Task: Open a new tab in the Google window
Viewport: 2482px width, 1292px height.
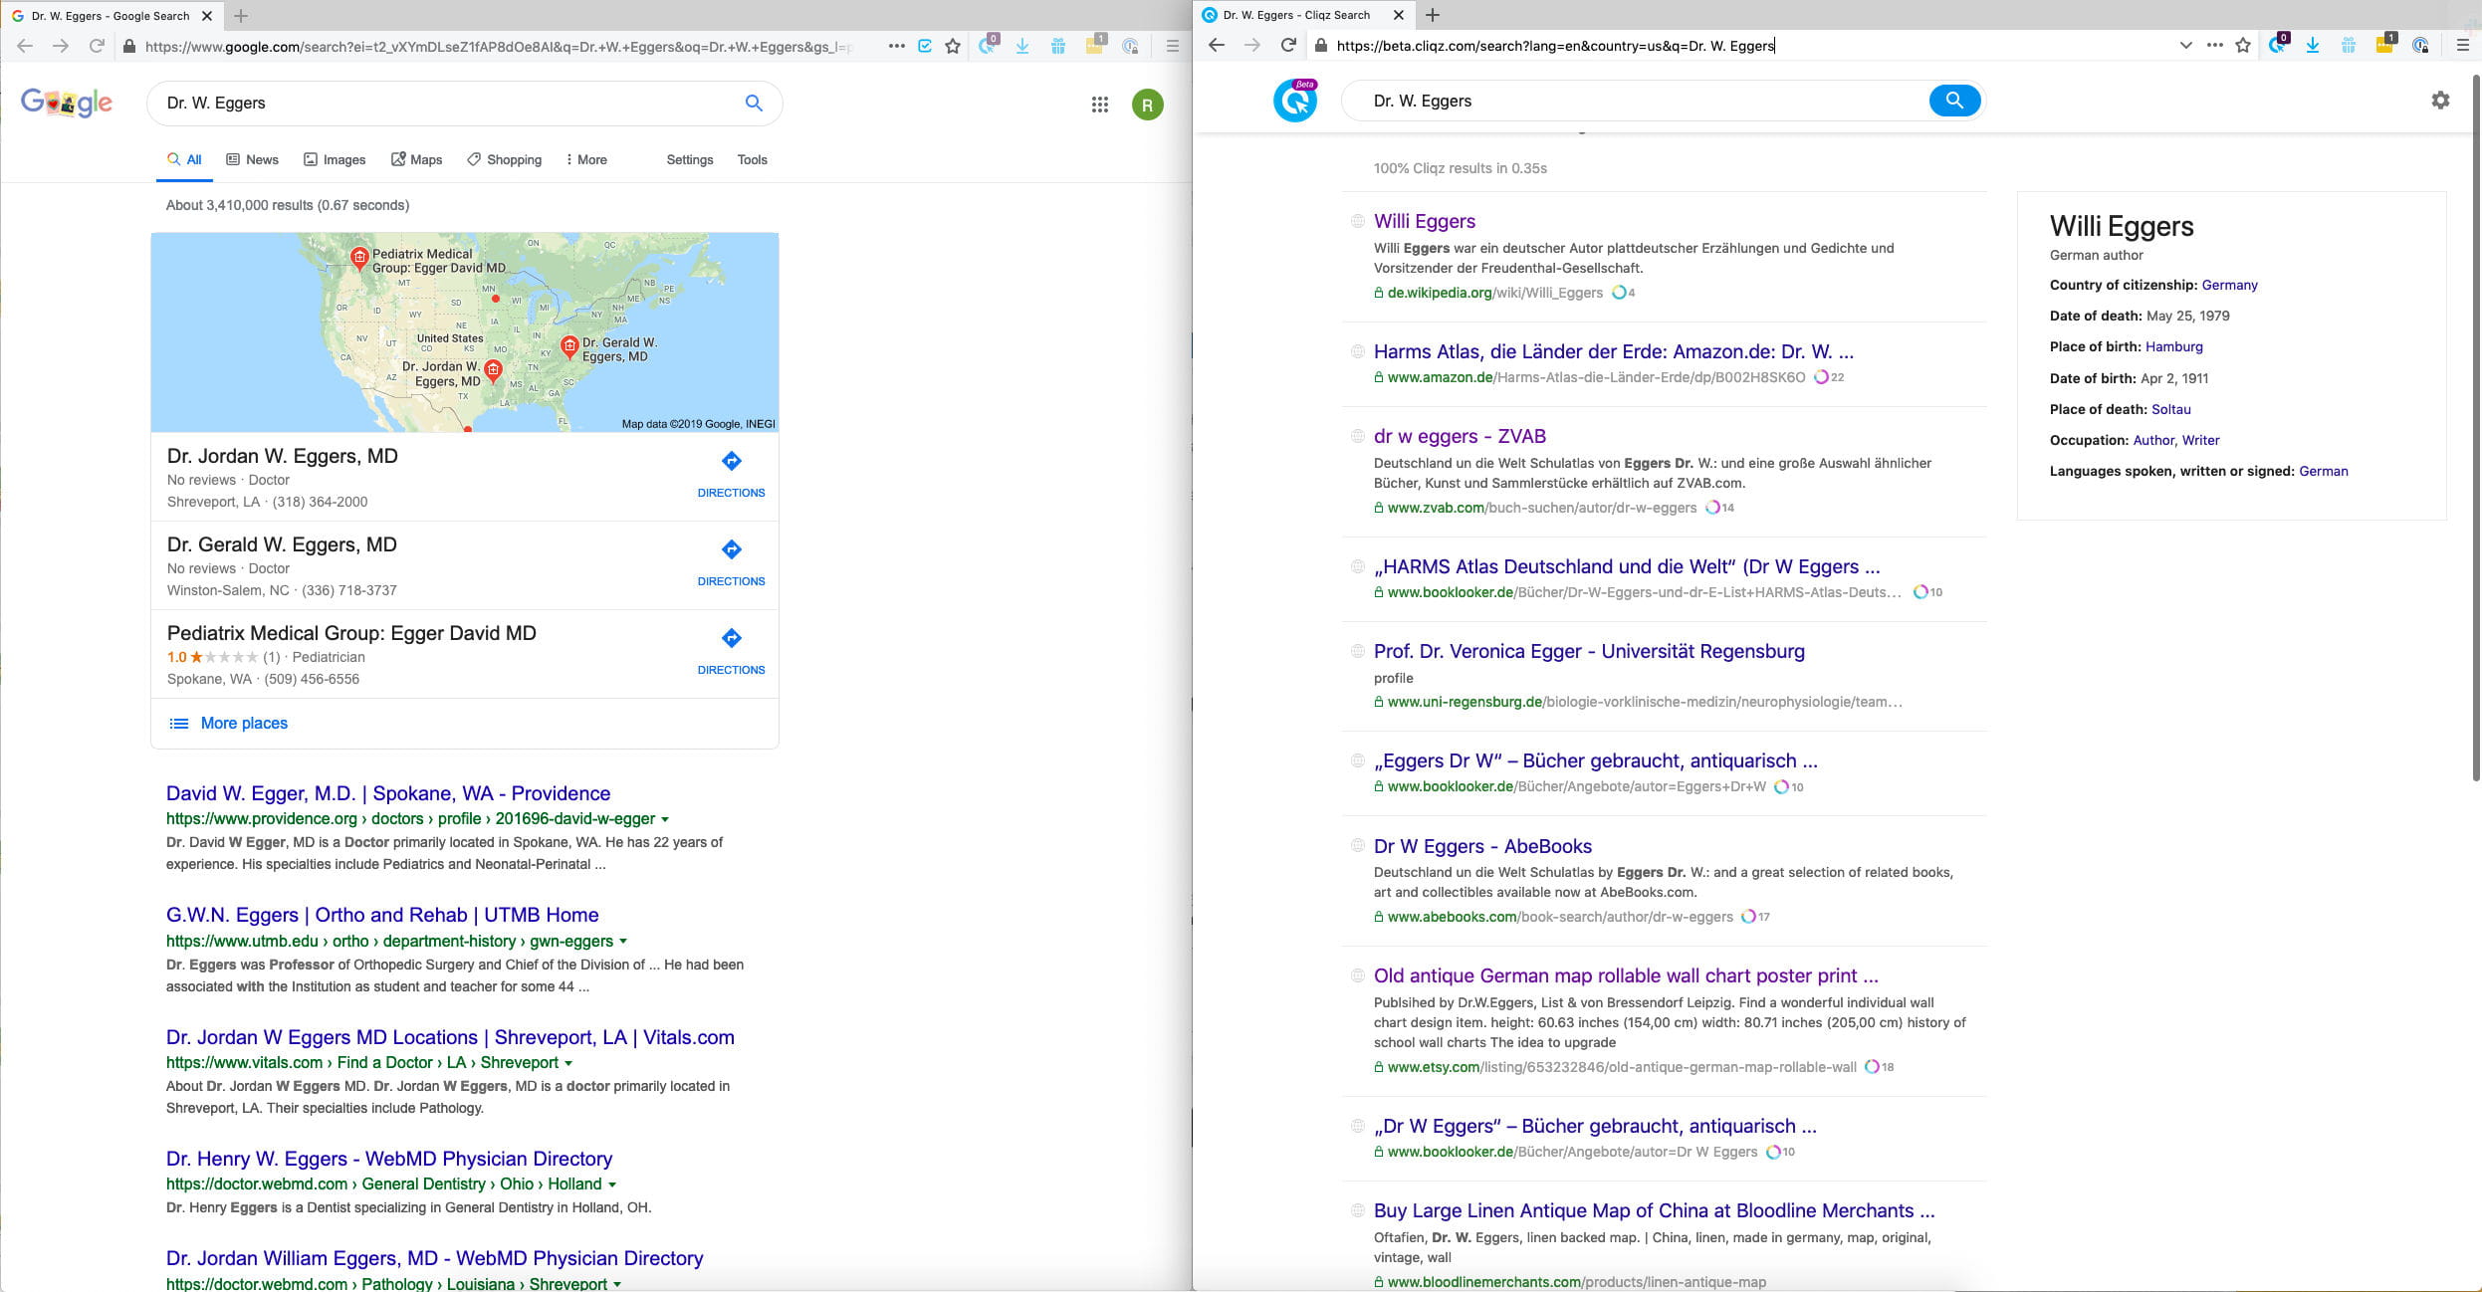Action: point(241,16)
